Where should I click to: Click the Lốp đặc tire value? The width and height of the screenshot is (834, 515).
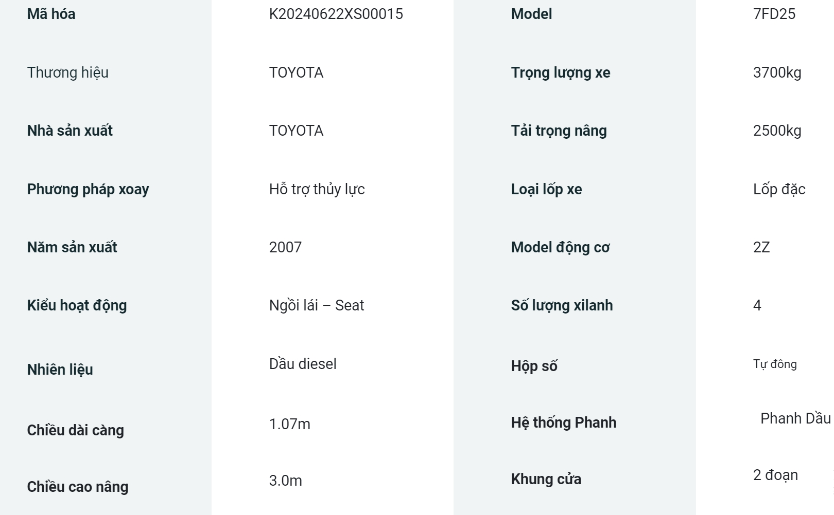(779, 189)
